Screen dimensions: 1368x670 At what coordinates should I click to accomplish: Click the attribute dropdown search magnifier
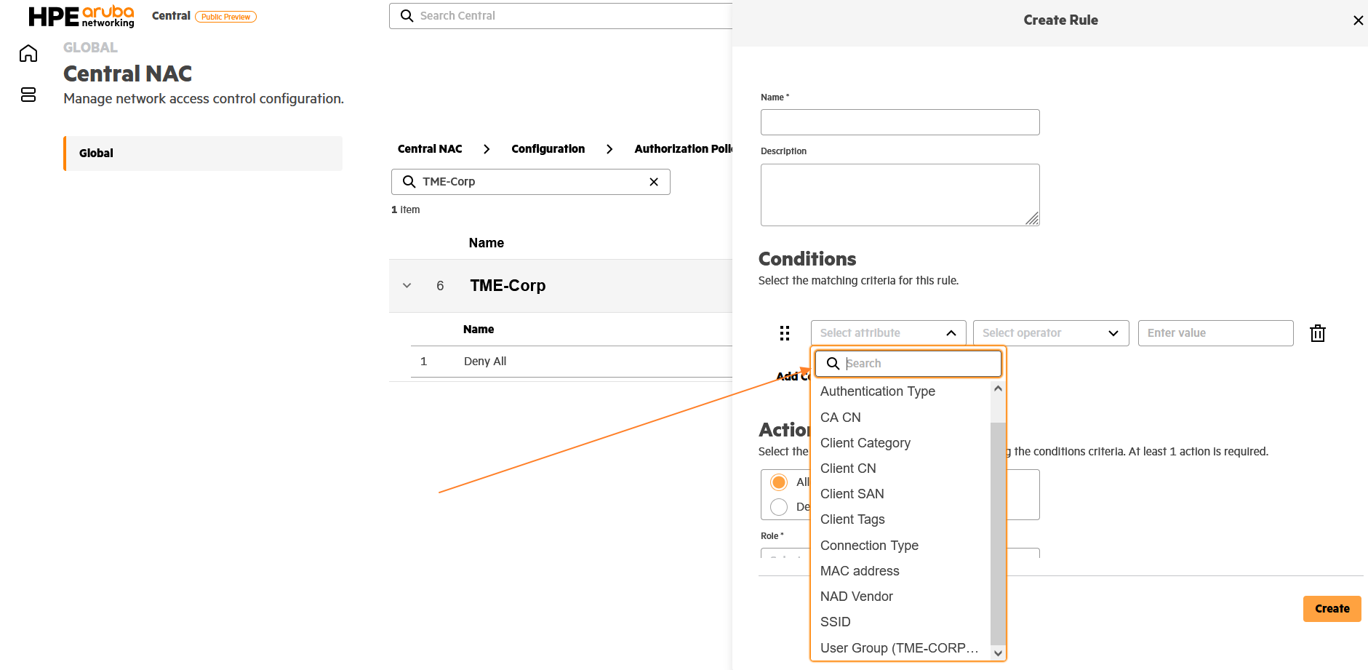point(833,363)
